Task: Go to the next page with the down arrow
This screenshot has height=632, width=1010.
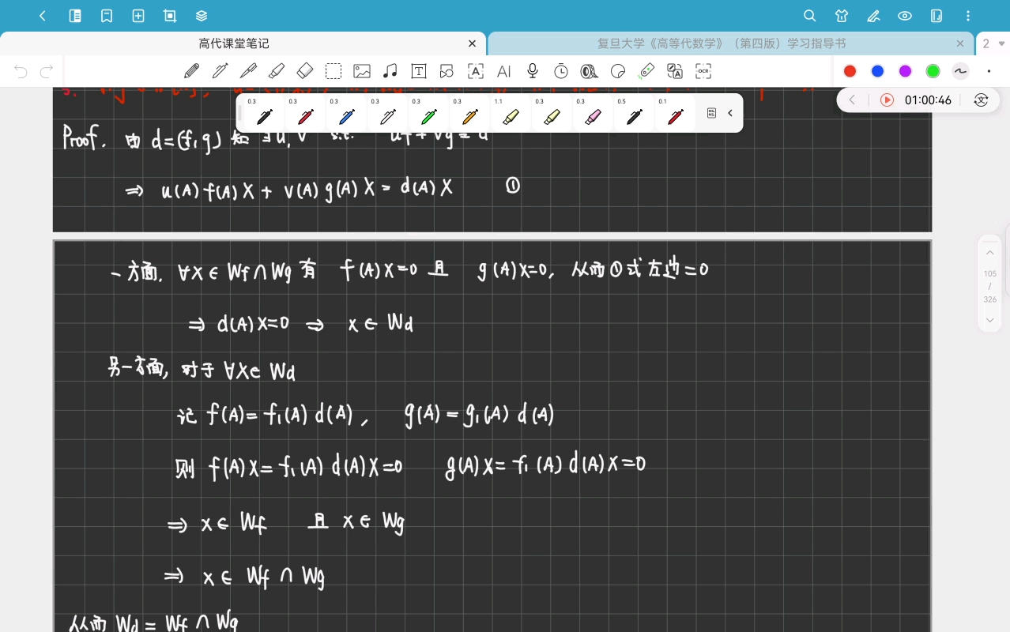Action: tap(990, 320)
